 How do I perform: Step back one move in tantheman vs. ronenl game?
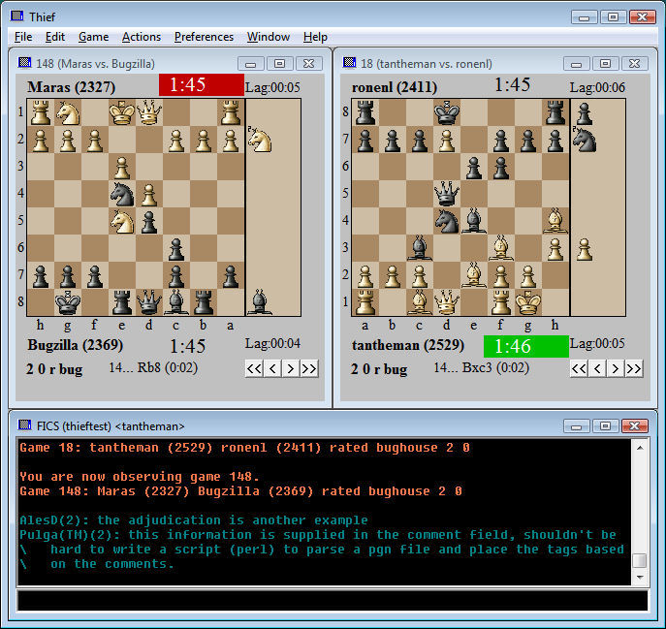click(x=597, y=368)
